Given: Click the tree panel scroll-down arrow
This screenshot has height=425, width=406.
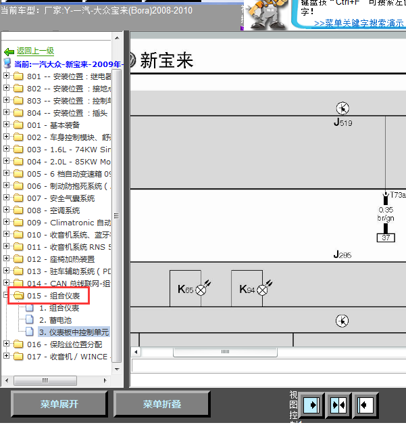Looking at the screenshot, I should point(117,369).
